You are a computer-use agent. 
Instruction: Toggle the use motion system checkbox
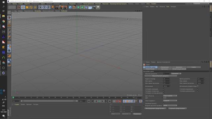point(163,93)
